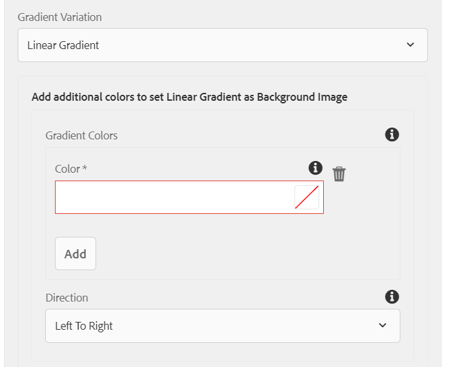Open the Left To Right dropdown
This screenshot has width=456, height=367.
pyautogui.click(x=222, y=326)
